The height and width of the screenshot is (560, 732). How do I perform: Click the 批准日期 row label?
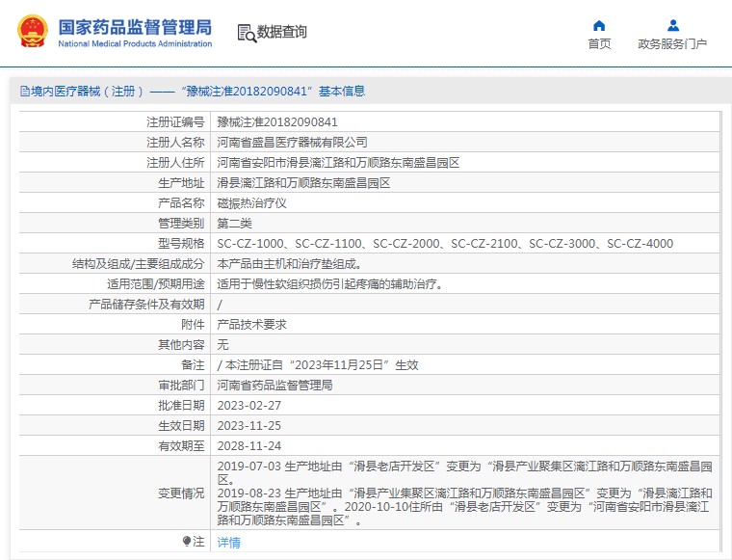coord(181,406)
